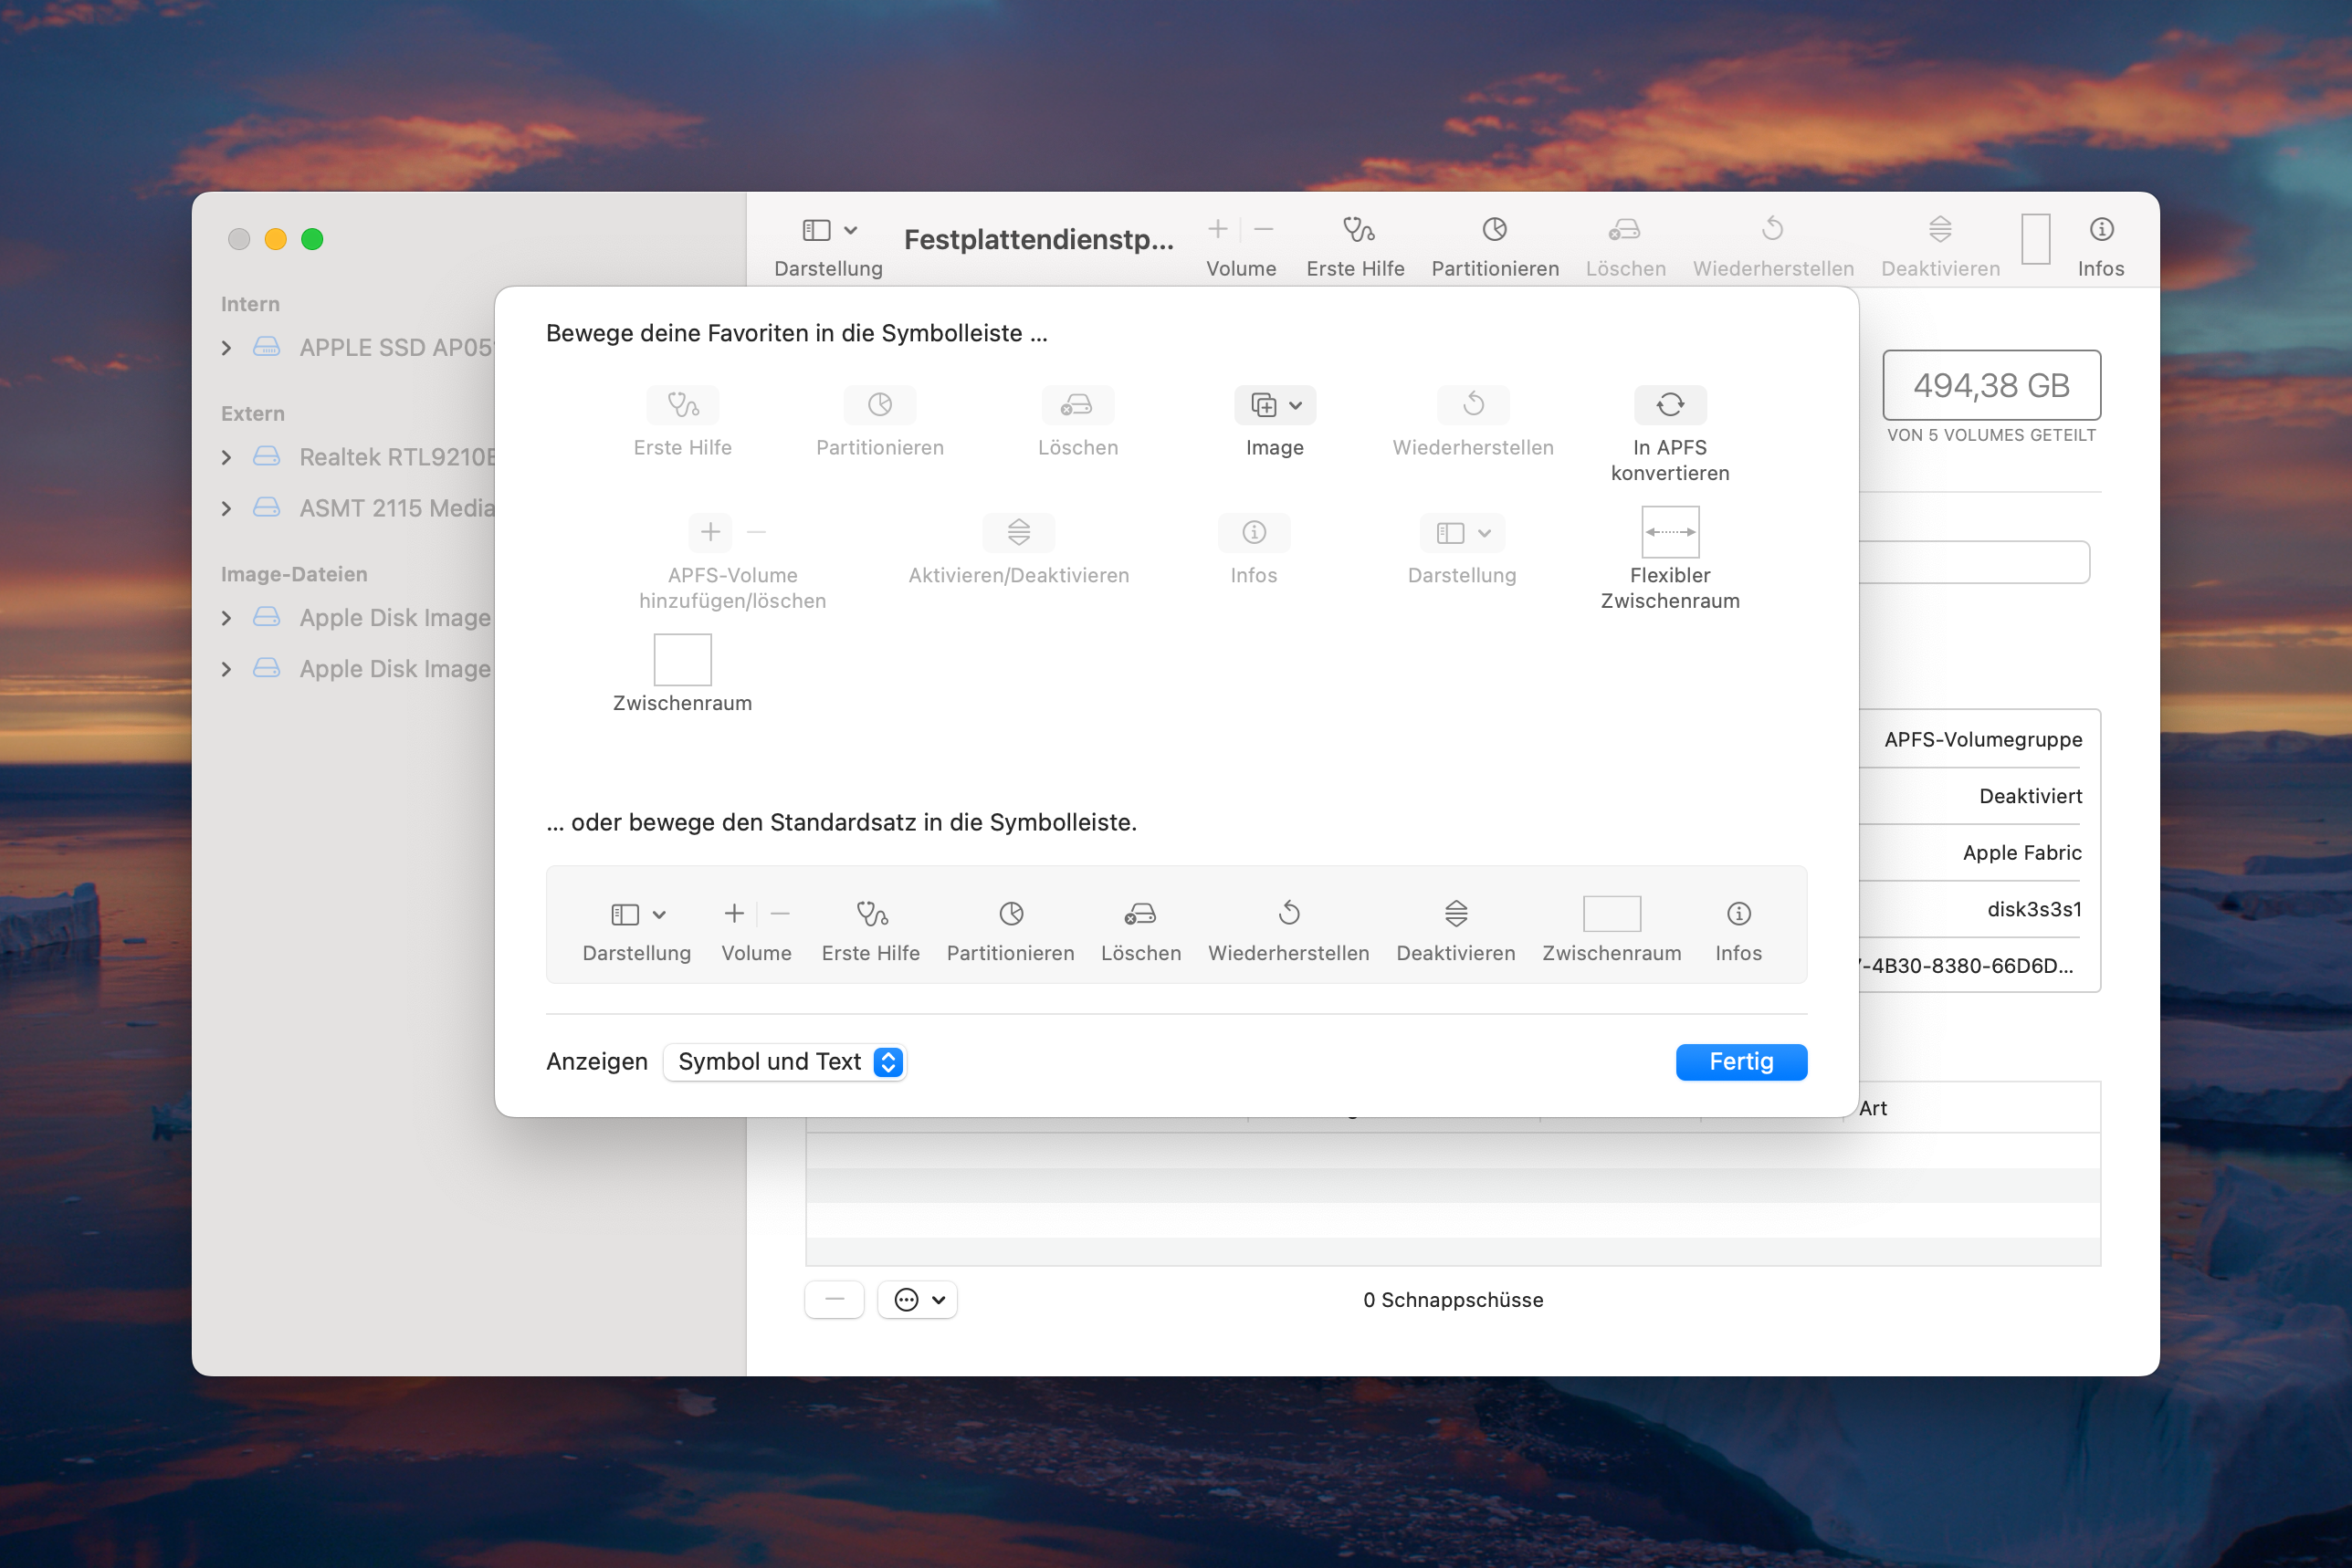
Task: Select In APFS konvertieren item
Action: click(1670, 434)
